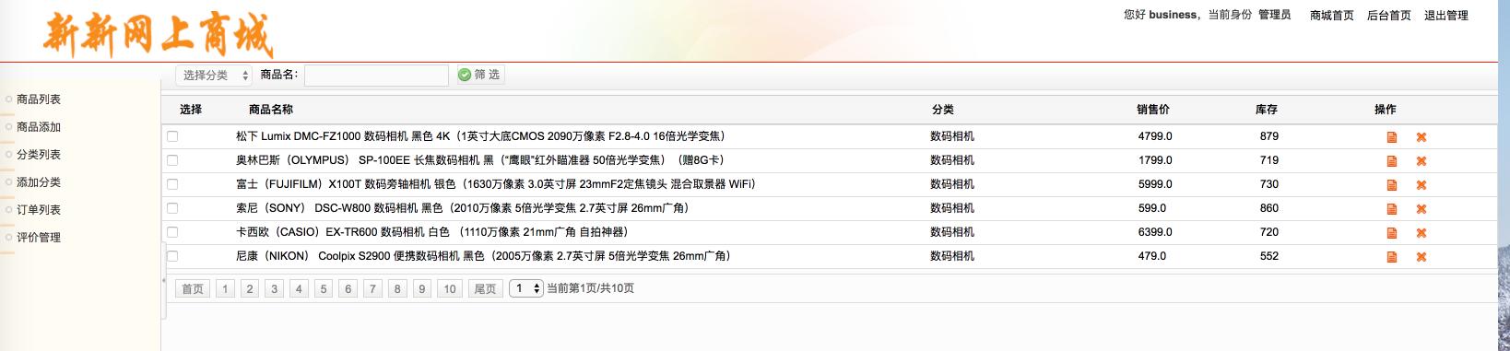This screenshot has width=1510, height=351.
Task: Go to page 3
Action: pyautogui.click(x=274, y=289)
